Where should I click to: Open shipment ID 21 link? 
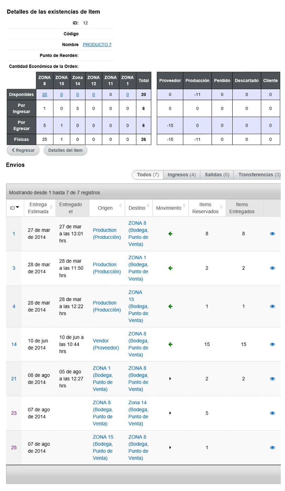[x=14, y=379]
